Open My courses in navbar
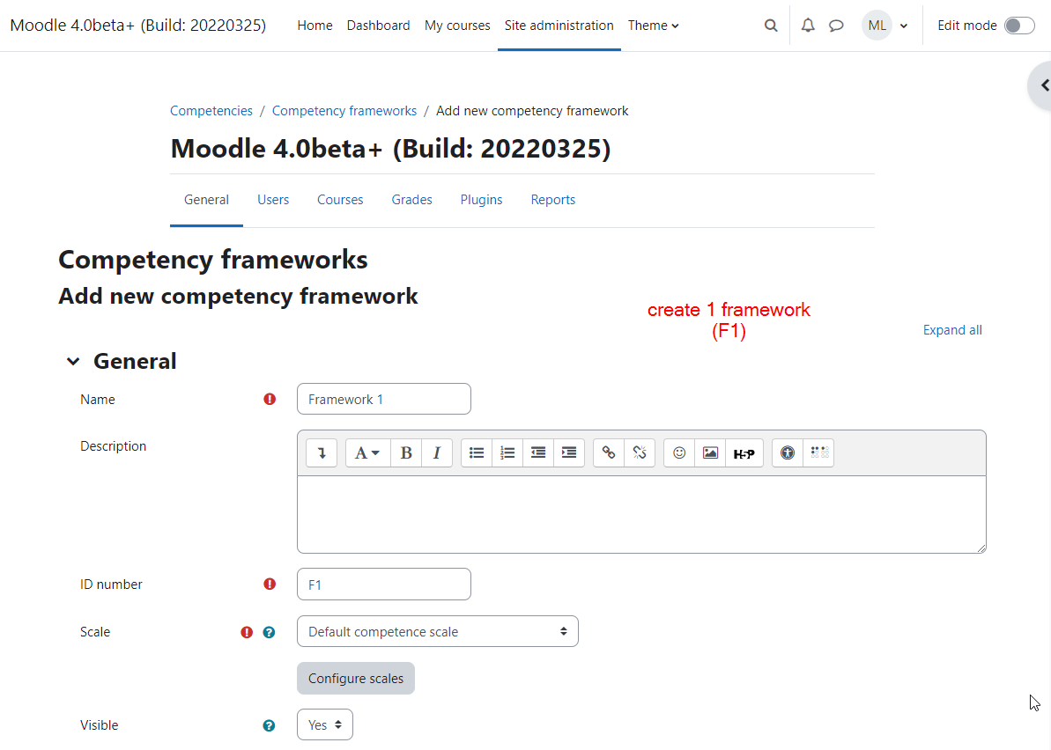This screenshot has width=1051, height=750. [x=457, y=26]
